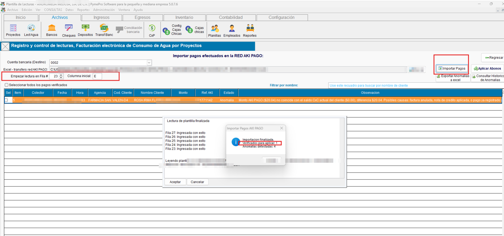Check the Sel box for item 5 row
Screen dimensions: 504x236
(7, 100)
